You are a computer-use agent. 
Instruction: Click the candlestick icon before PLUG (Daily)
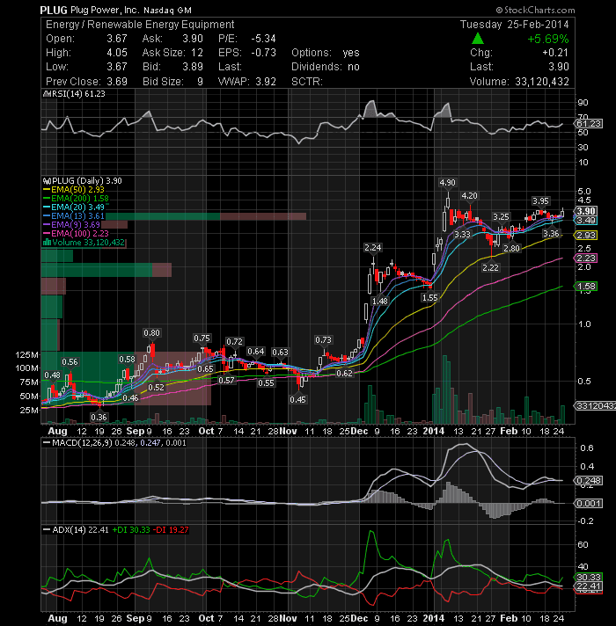(x=47, y=181)
